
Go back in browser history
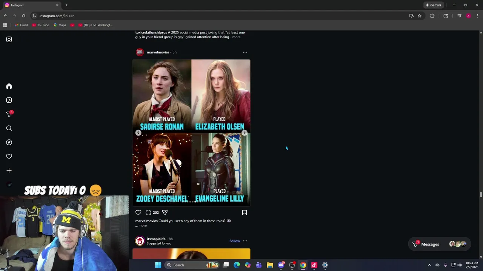[x=5, y=16]
